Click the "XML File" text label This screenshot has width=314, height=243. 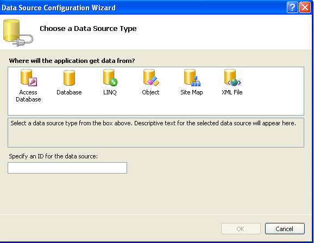[x=232, y=92]
